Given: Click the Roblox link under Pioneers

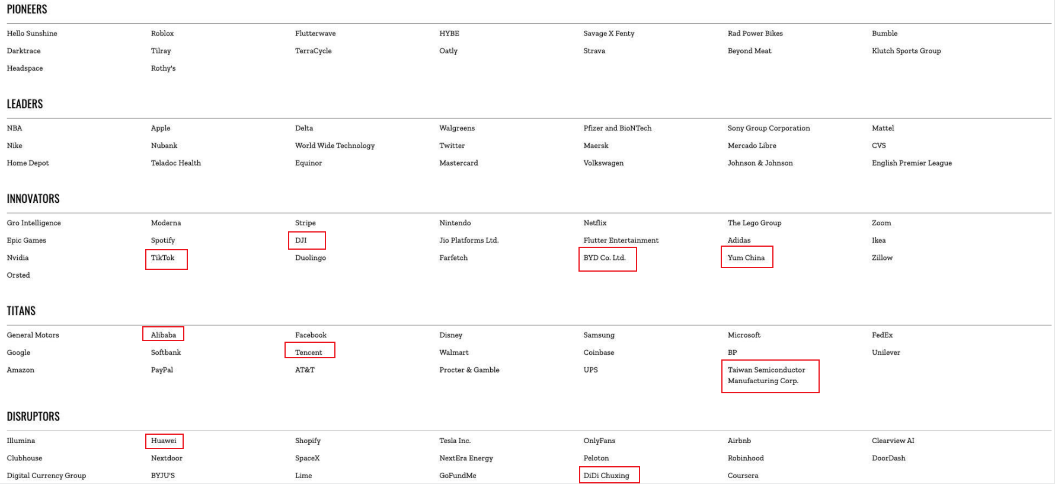Looking at the screenshot, I should tap(162, 33).
